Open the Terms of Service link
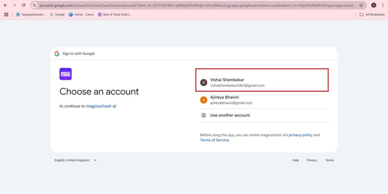The width and height of the screenshot is (388, 194). pyautogui.click(x=214, y=140)
